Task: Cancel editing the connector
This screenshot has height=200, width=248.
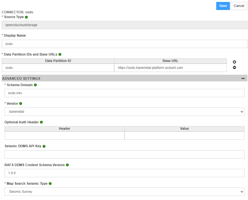Action: (239, 6)
